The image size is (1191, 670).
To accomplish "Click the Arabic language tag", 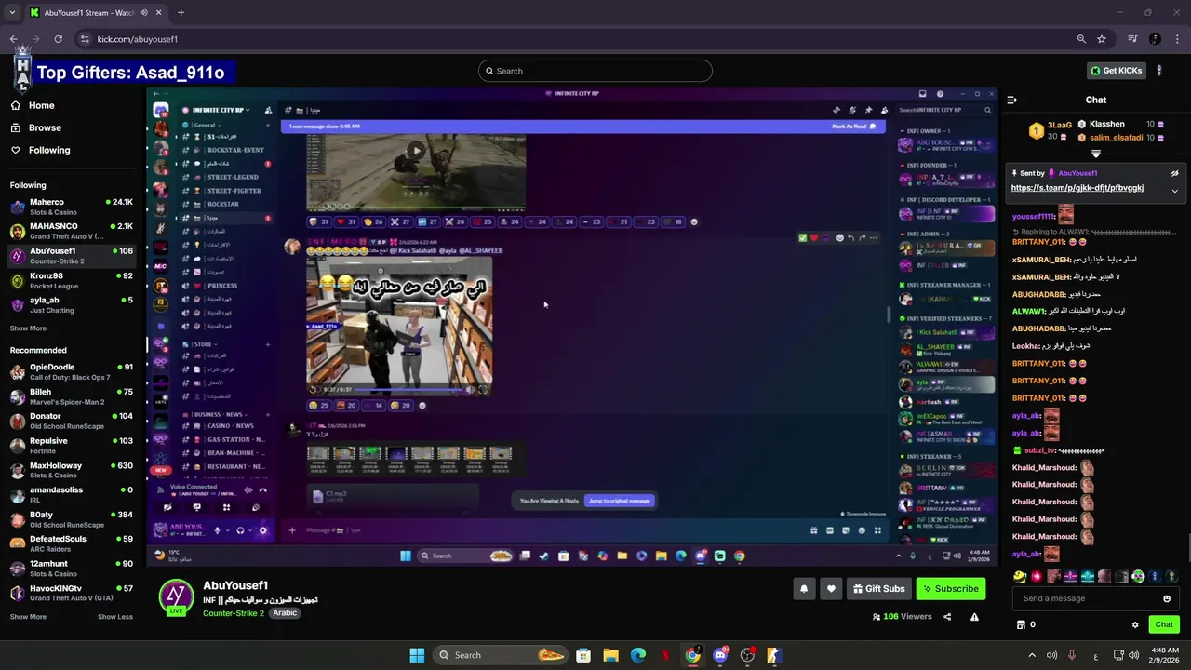I will click(x=285, y=613).
